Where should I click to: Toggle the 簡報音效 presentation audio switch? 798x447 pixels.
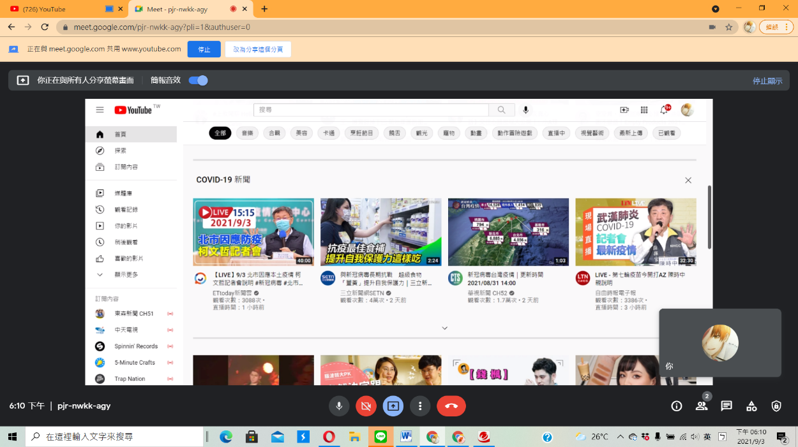click(x=199, y=80)
